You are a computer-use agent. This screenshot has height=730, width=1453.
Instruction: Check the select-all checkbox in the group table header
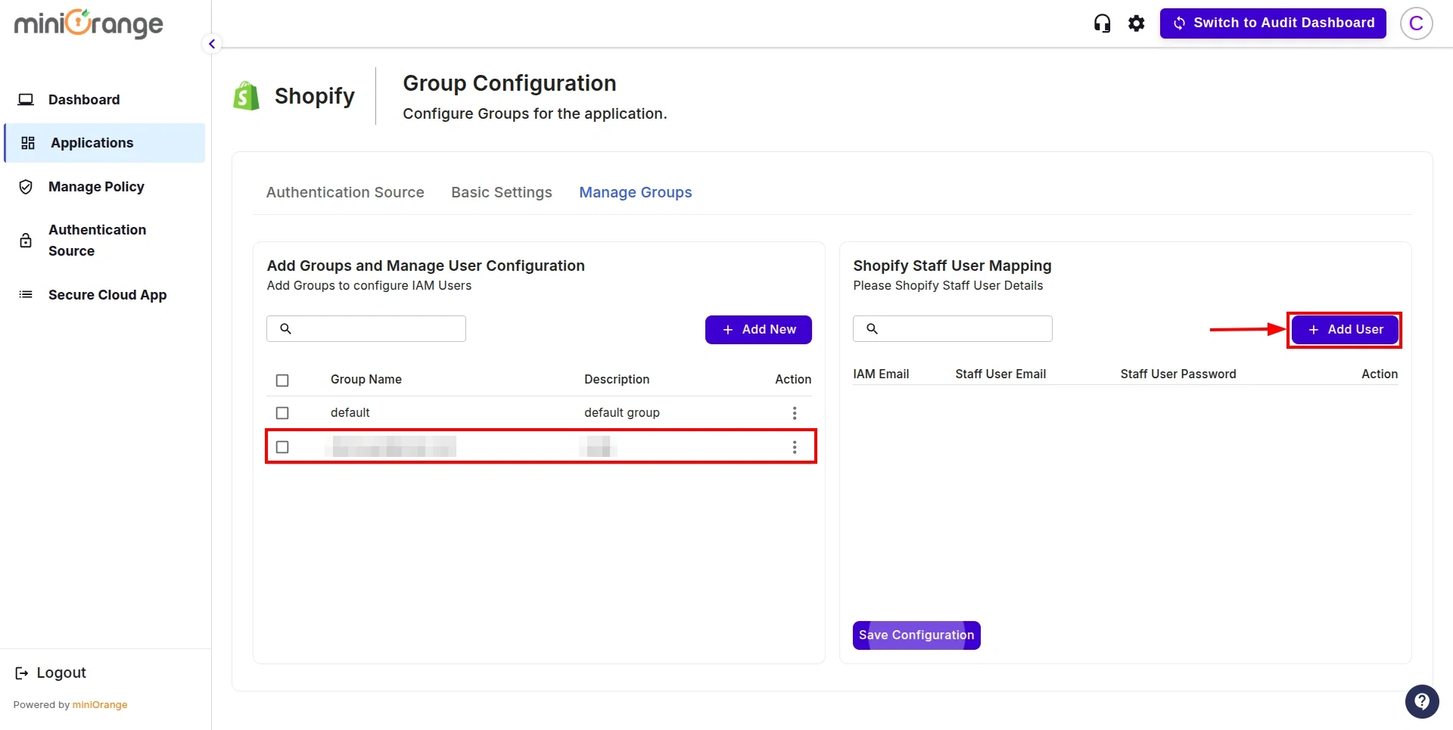282,380
